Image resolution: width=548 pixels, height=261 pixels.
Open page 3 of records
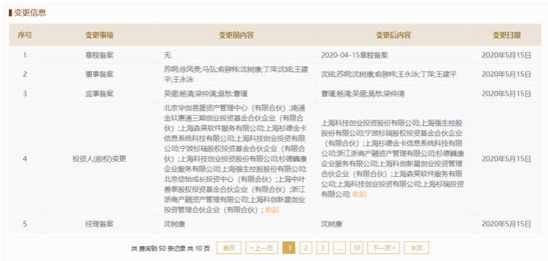click(x=323, y=248)
